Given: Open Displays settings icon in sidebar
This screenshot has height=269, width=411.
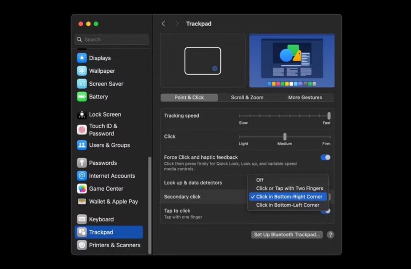Looking at the screenshot, I should point(82,58).
